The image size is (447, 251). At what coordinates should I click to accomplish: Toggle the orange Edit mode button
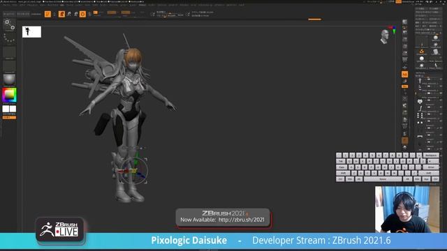pos(47,14)
